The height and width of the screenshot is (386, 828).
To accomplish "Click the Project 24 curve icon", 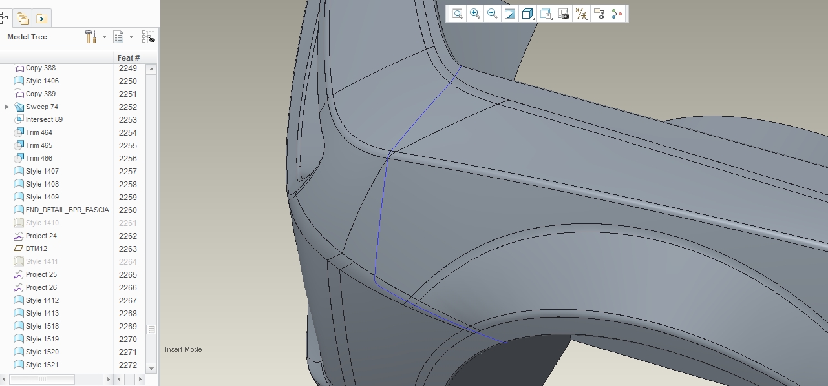I will 19,236.
